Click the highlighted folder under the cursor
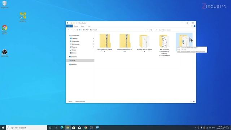 point(184,40)
